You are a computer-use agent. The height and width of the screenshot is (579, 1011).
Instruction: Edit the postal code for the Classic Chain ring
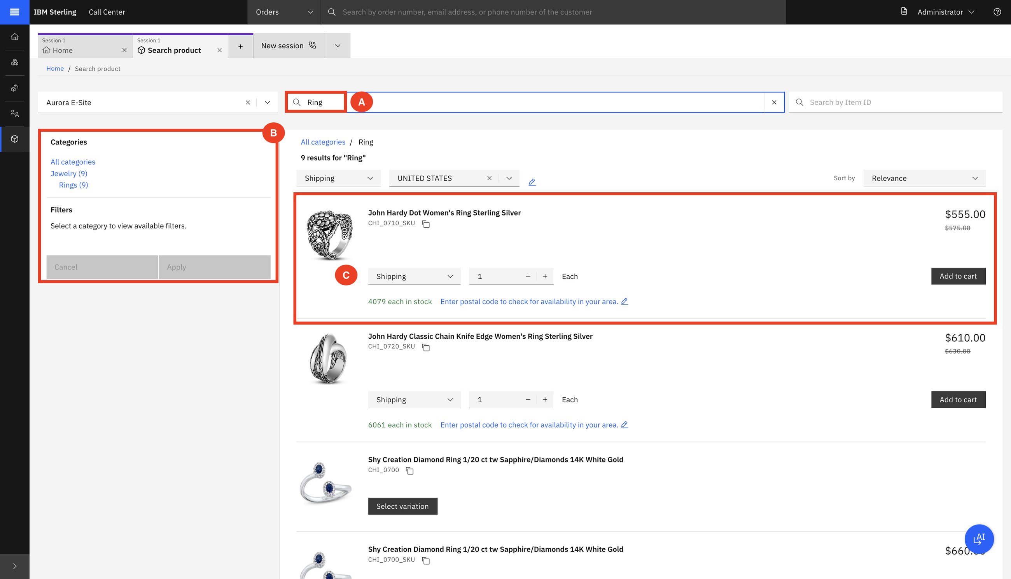pyautogui.click(x=624, y=425)
